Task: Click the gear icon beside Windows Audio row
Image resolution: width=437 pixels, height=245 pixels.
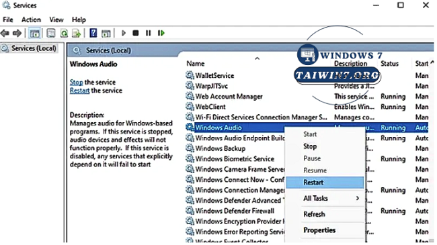Action: 190,128
